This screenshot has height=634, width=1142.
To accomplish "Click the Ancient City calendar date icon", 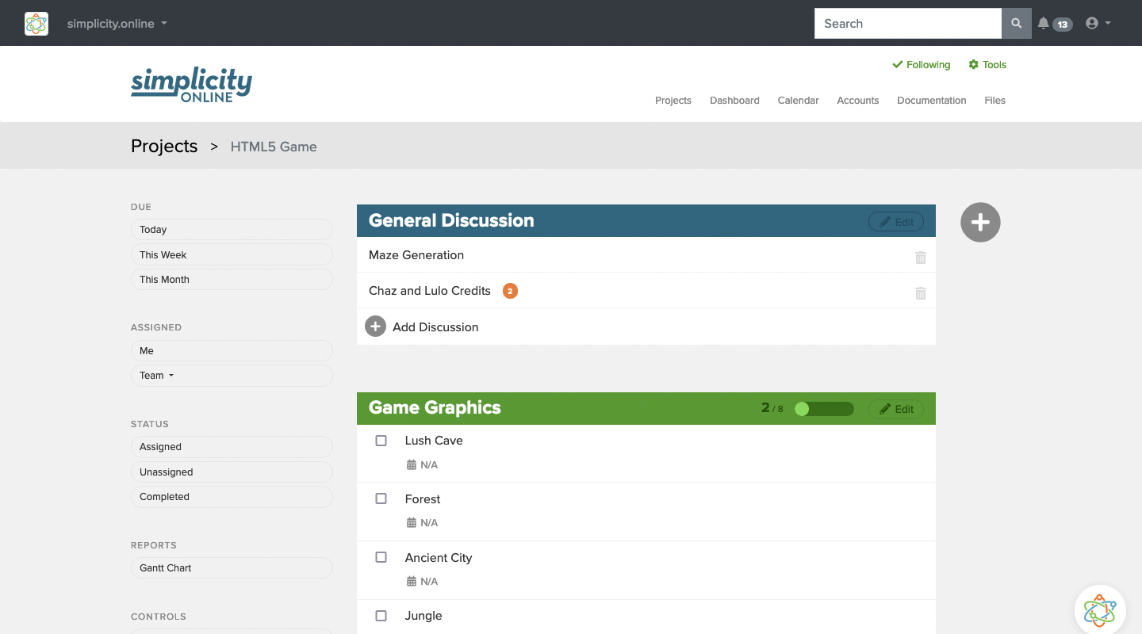I will coord(411,582).
